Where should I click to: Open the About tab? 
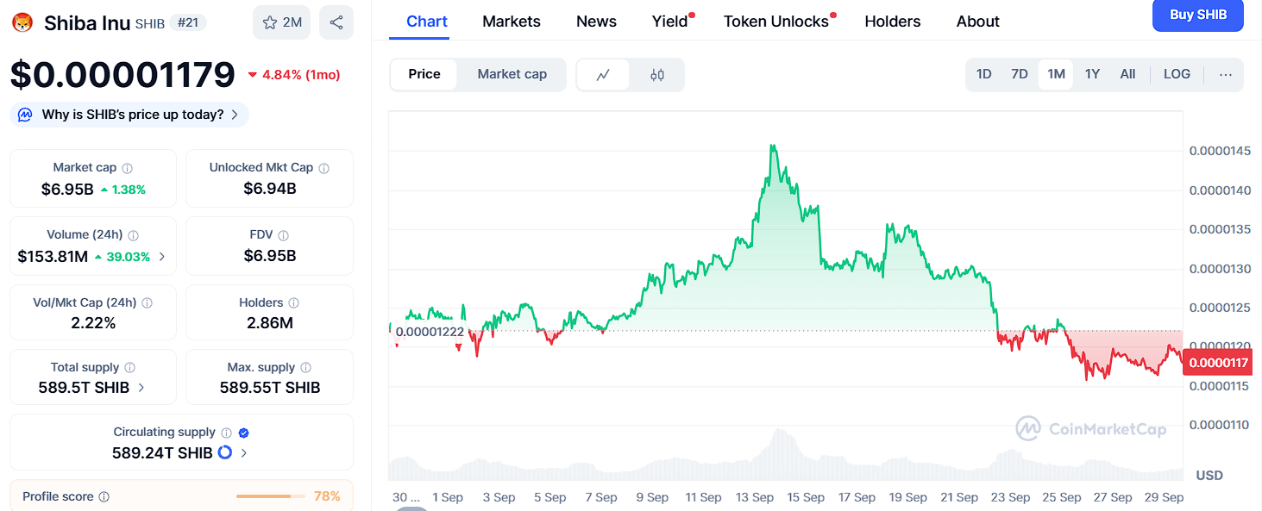click(x=978, y=22)
